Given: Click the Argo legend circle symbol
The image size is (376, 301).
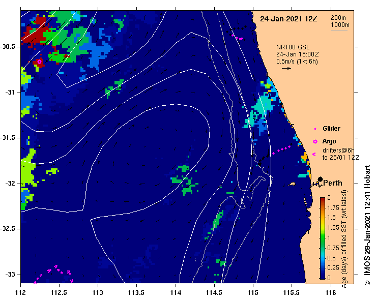Looking at the screenshot, I should 315,142.
